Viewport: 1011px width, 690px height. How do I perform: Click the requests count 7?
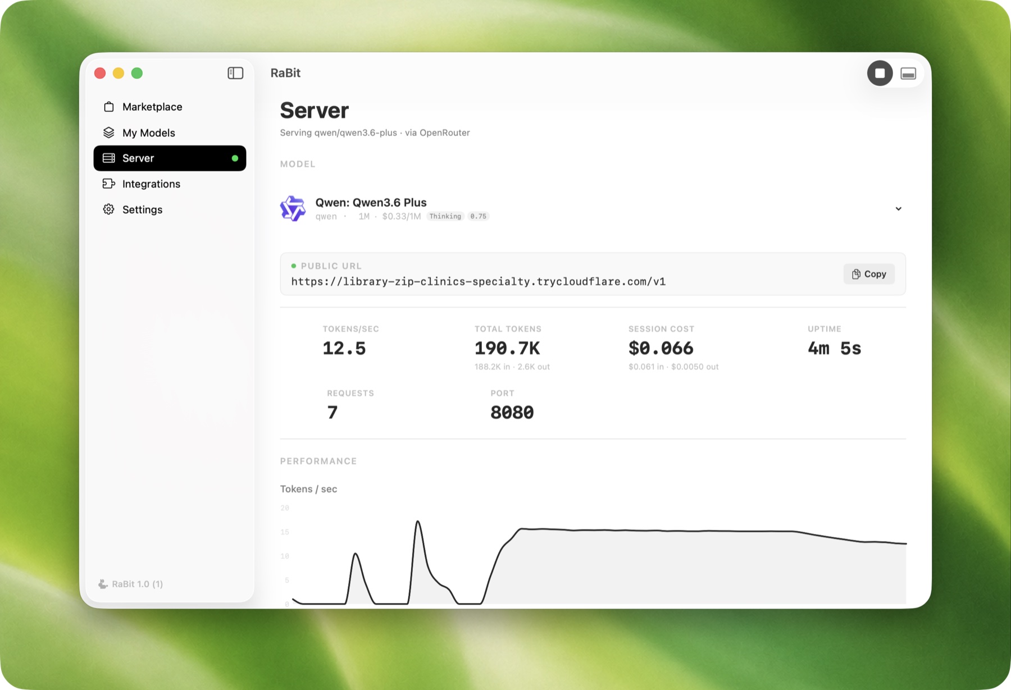(x=333, y=413)
